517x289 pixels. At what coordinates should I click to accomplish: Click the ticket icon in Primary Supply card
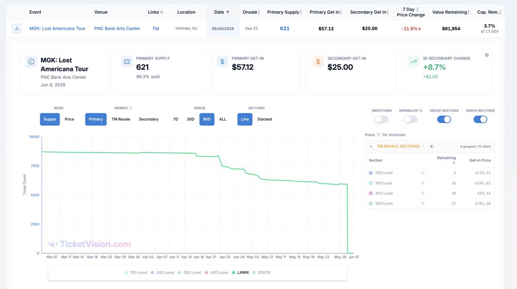[127, 62]
